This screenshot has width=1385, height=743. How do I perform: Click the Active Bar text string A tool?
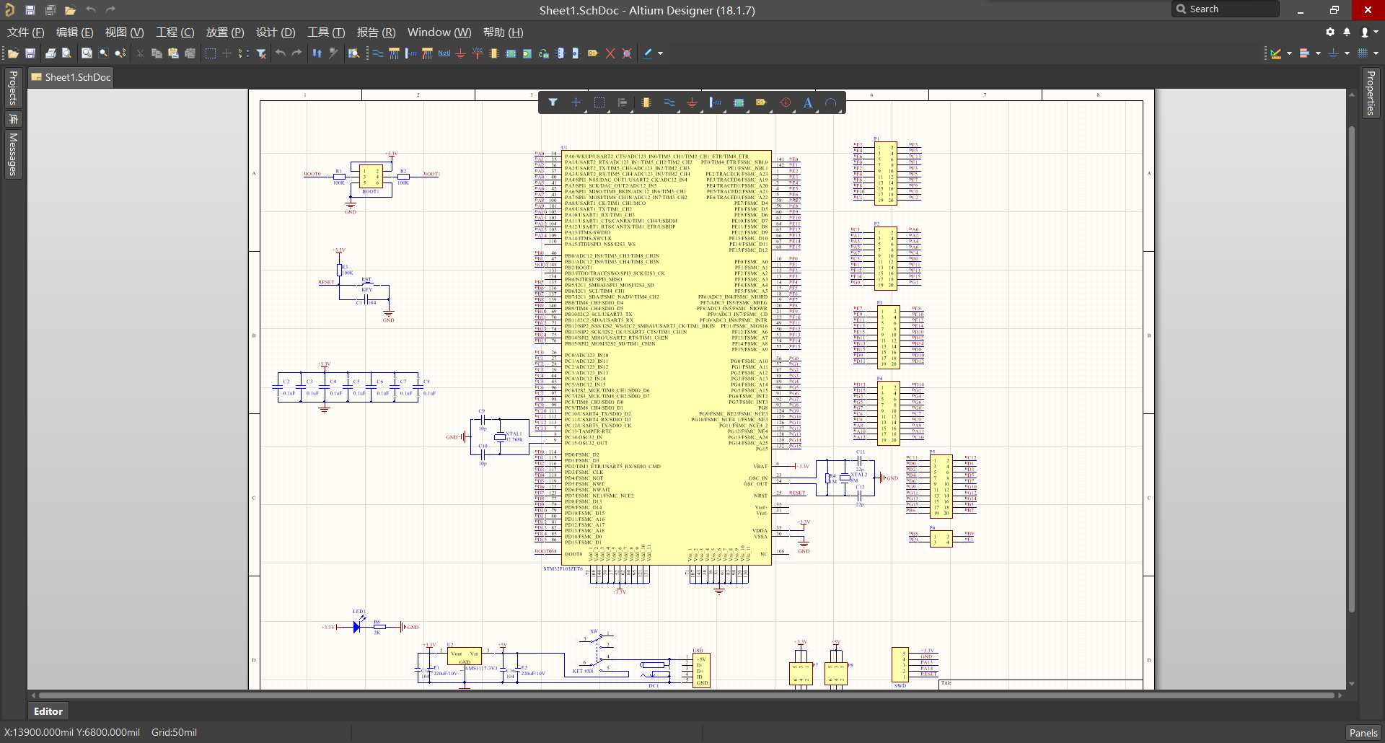point(808,103)
